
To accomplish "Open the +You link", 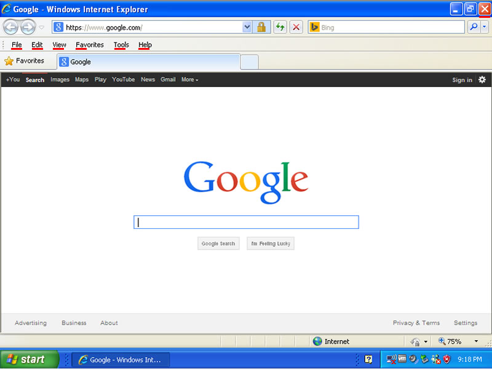I will click(13, 80).
